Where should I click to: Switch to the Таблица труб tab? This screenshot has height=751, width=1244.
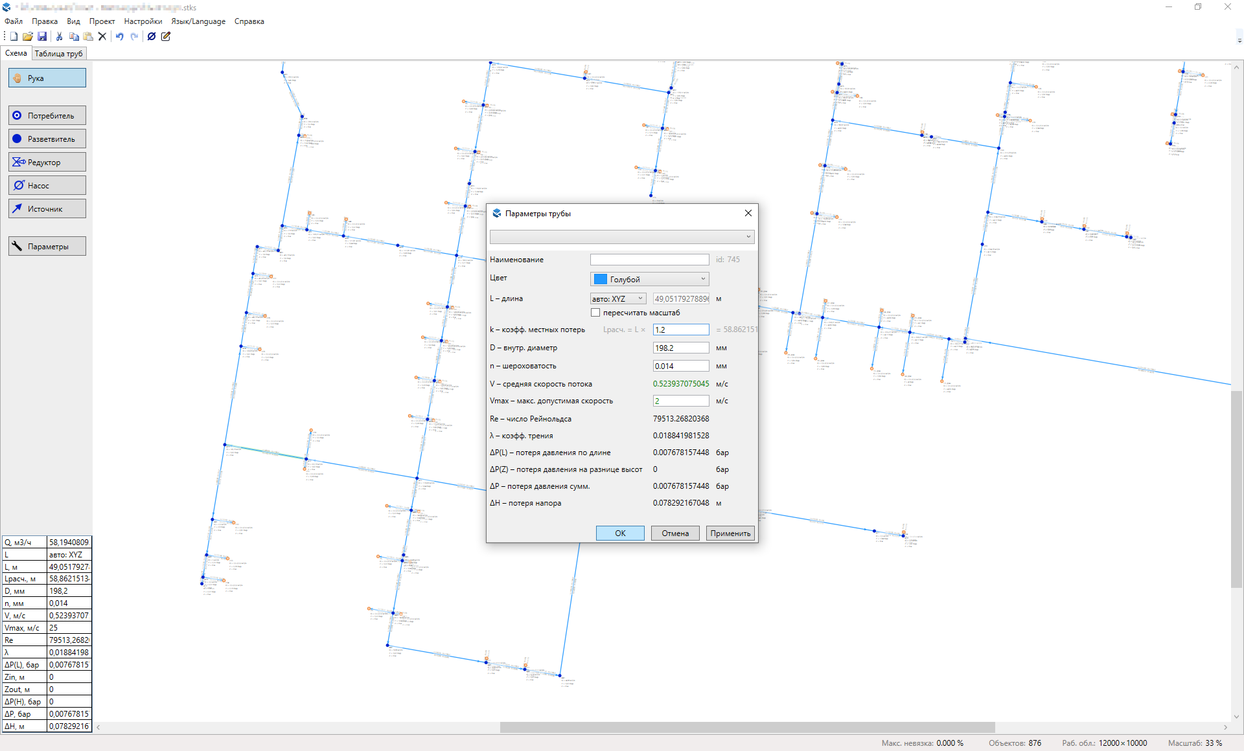(x=58, y=54)
